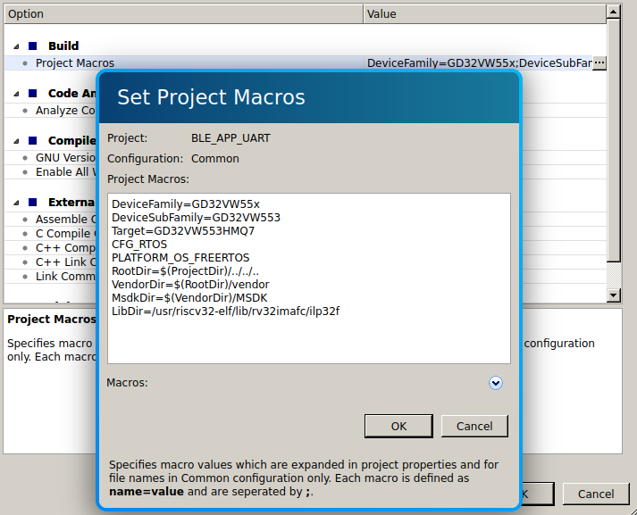Expand the Macros section with round chevron

pyautogui.click(x=496, y=383)
